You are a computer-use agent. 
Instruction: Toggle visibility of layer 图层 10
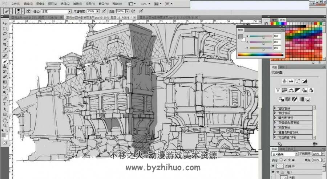[273, 166]
